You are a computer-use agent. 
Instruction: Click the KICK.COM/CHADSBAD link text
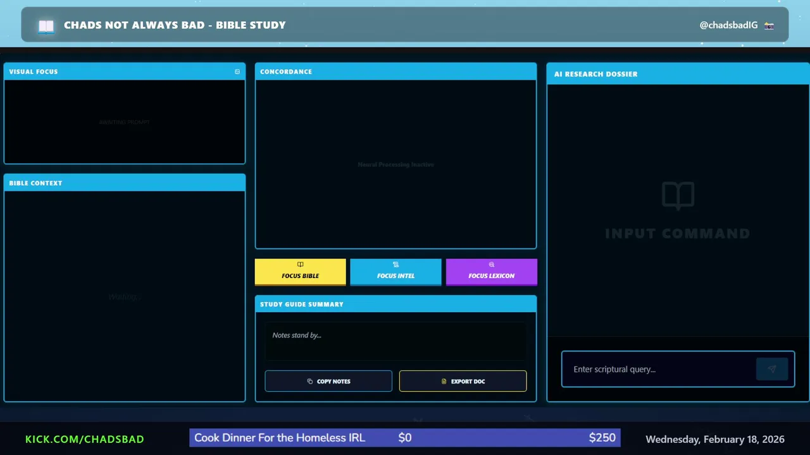(85, 439)
